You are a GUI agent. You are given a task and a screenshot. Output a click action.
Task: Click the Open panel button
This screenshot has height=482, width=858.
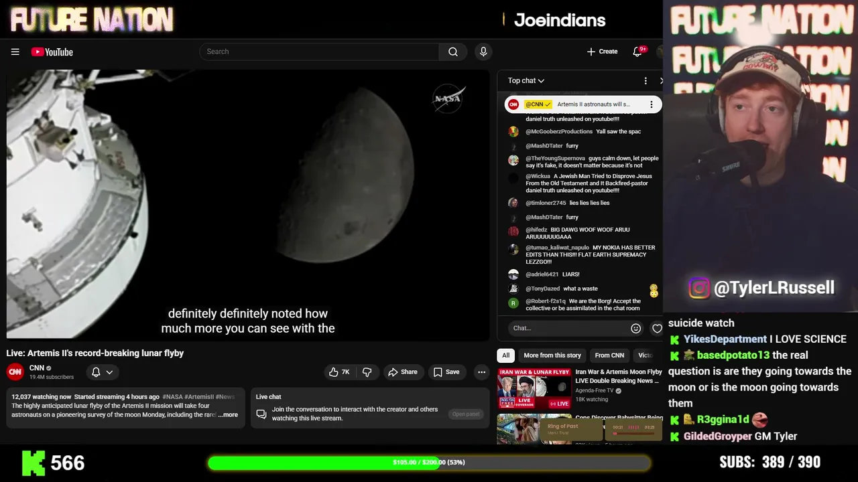[466, 414]
